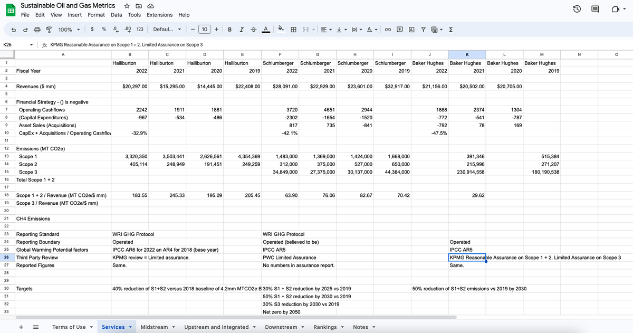Open the All Sheets list icon
Image resolution: width=633 pixels, height=333 pixels.
tap(36, 327)
